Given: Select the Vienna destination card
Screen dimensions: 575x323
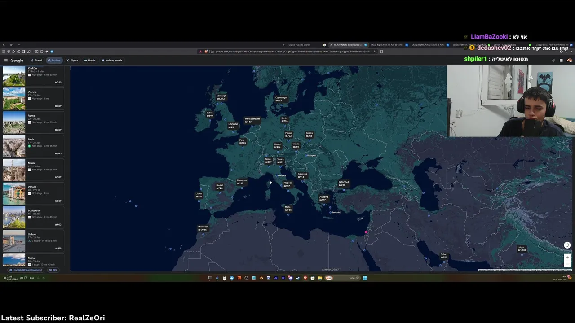Looking at the screenshot, I should pyautogui.click(x=33, y=99).
